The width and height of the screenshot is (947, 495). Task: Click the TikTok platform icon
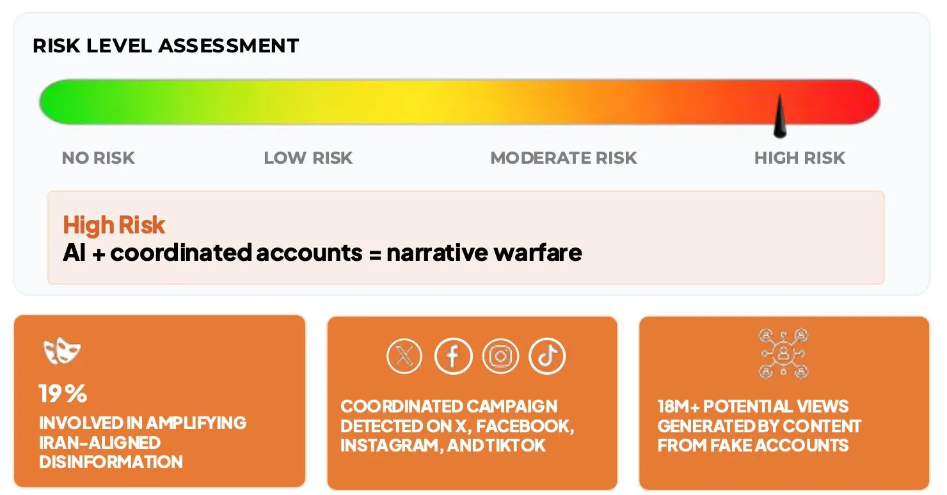click(547, 356)
